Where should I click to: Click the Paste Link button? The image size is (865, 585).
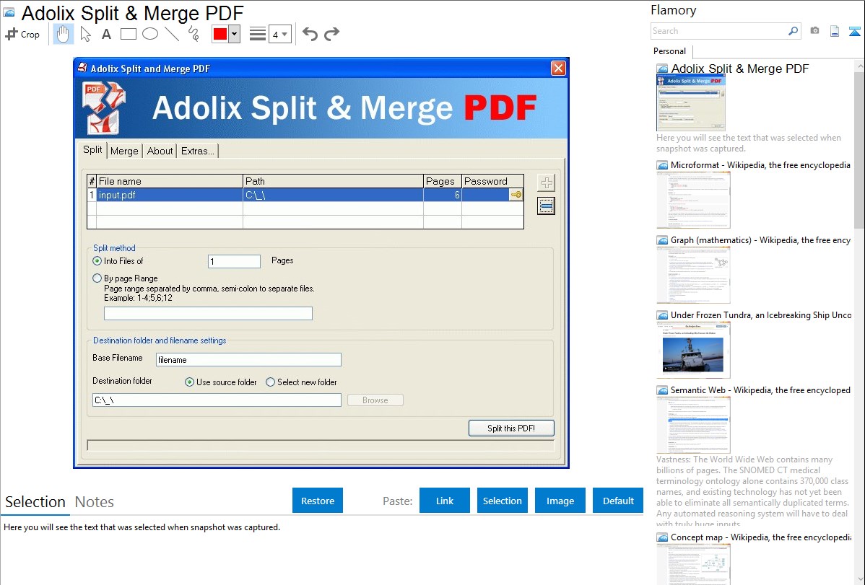click(445, 501)
